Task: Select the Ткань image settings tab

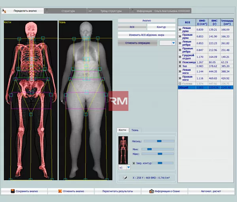Action: click(x=135, y=130)
